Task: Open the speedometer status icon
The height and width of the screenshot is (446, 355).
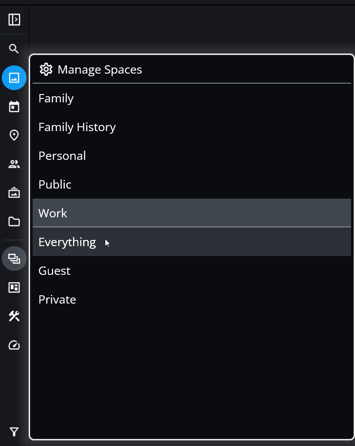Action: click(14, 345)
